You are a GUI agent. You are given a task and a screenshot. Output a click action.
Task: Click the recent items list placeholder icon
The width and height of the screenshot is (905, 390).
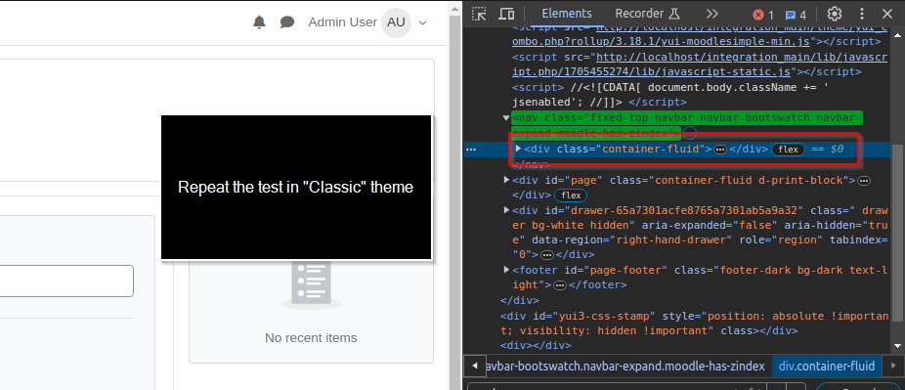tap(311, 285)
